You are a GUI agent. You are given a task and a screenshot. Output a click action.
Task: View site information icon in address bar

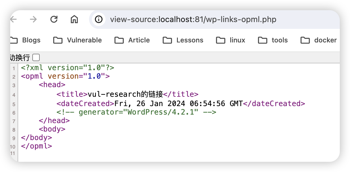click(x=98, y=19)
